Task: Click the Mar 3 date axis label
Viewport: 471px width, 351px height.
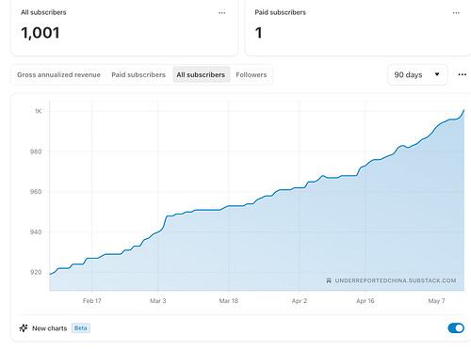Action: 157,301
